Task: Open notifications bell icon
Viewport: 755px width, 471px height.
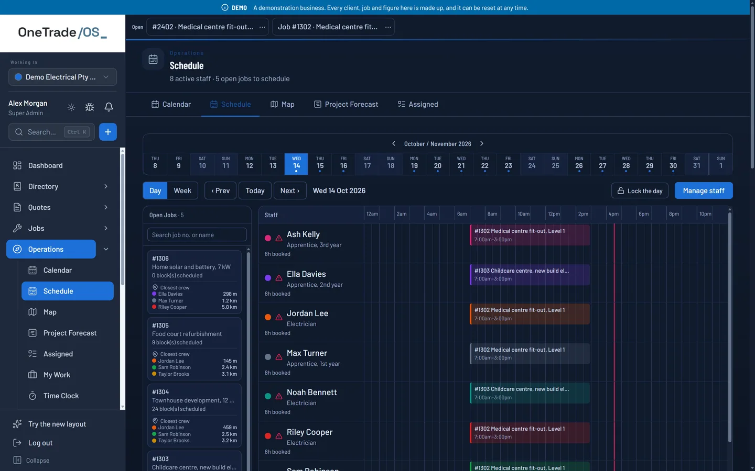Action: [x=109, y=107]
